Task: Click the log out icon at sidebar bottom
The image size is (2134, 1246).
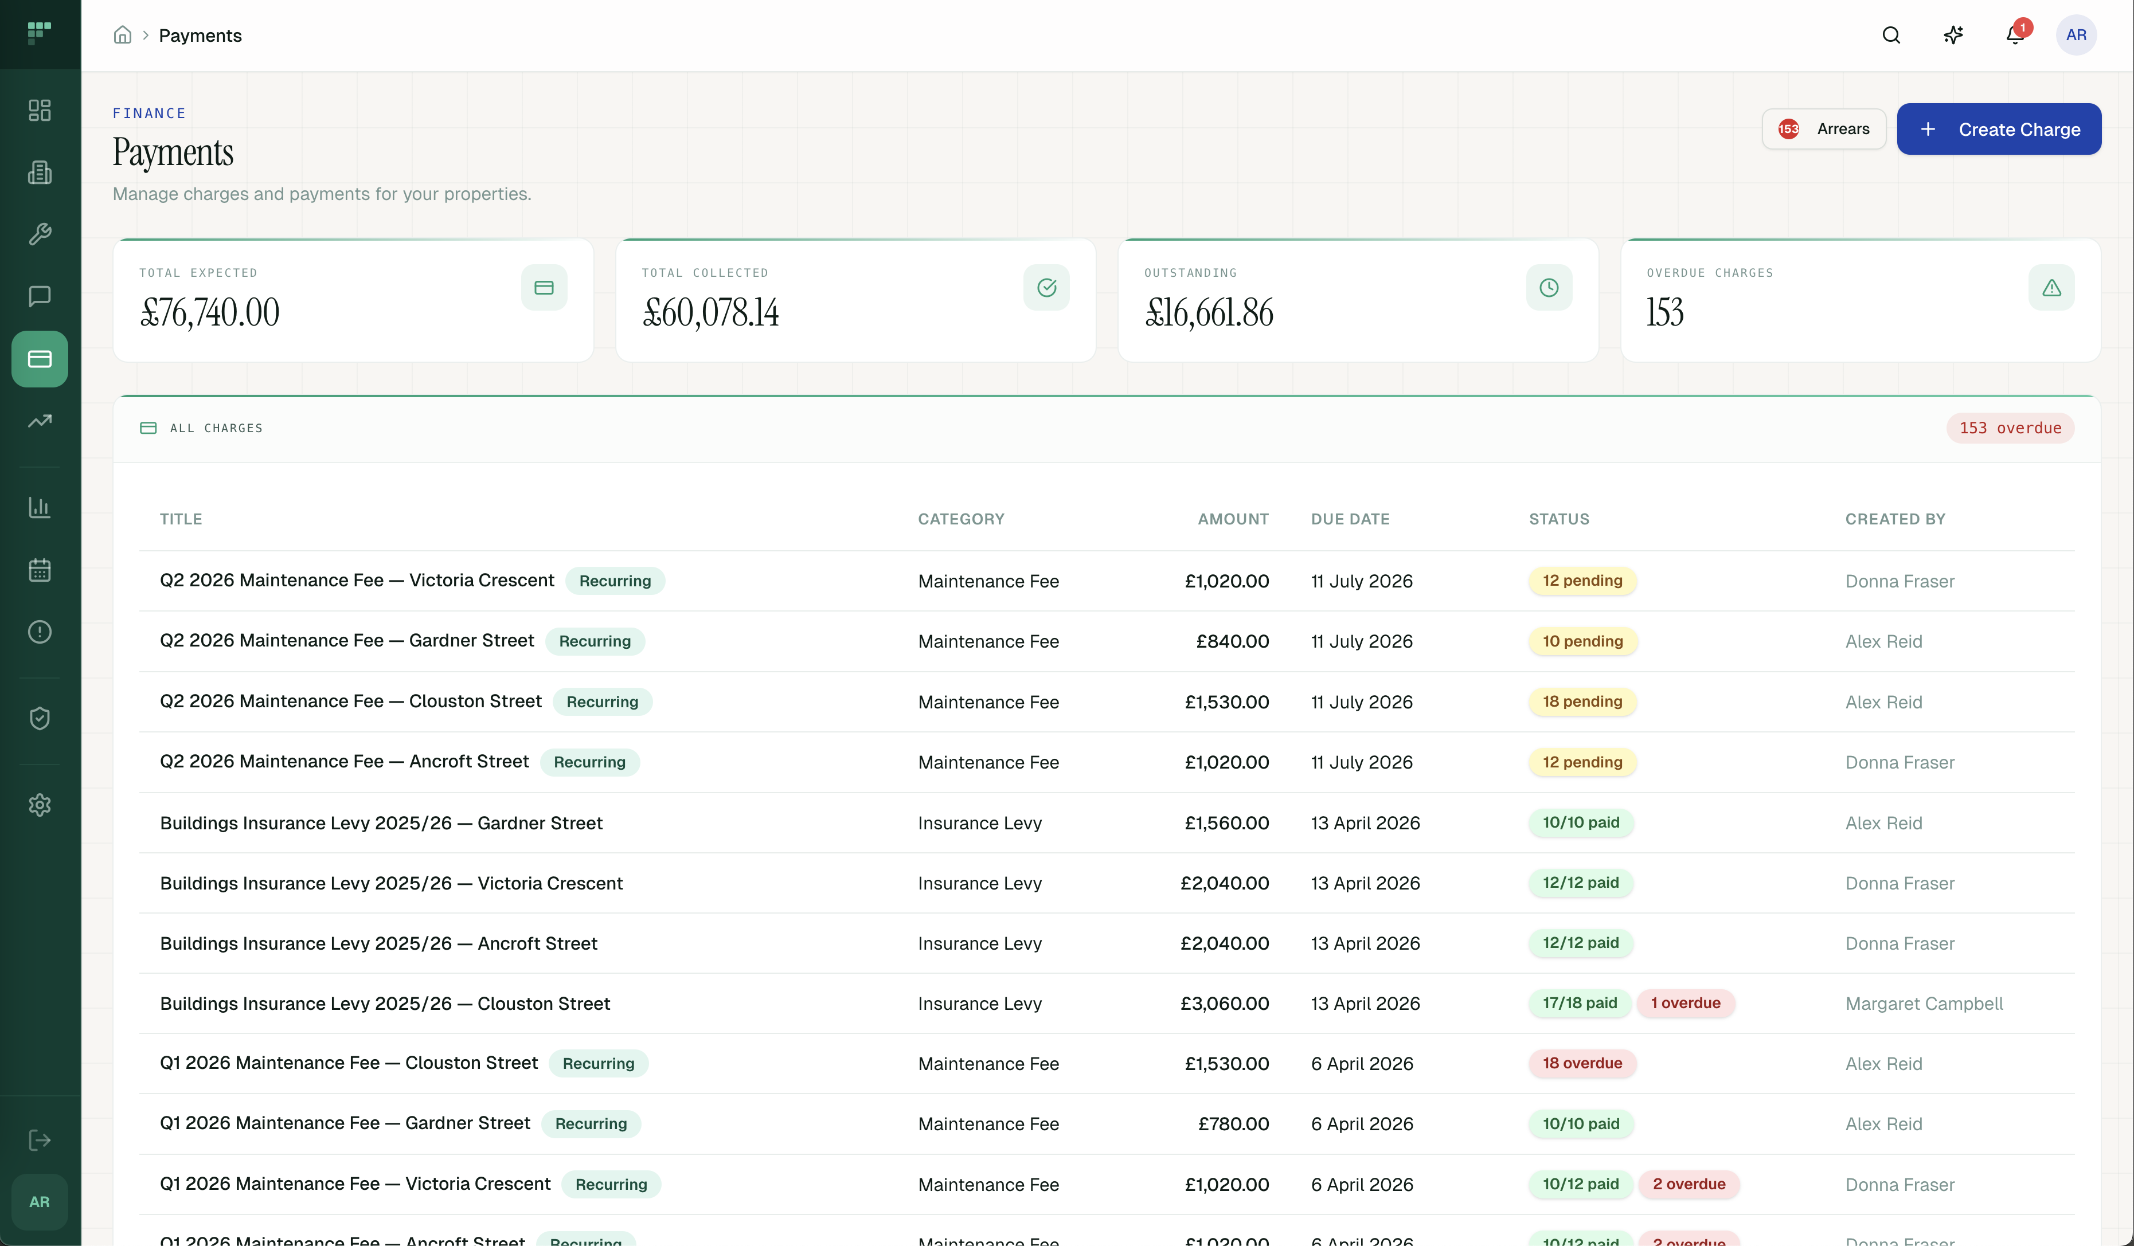Action: (x=39, y=1139)
